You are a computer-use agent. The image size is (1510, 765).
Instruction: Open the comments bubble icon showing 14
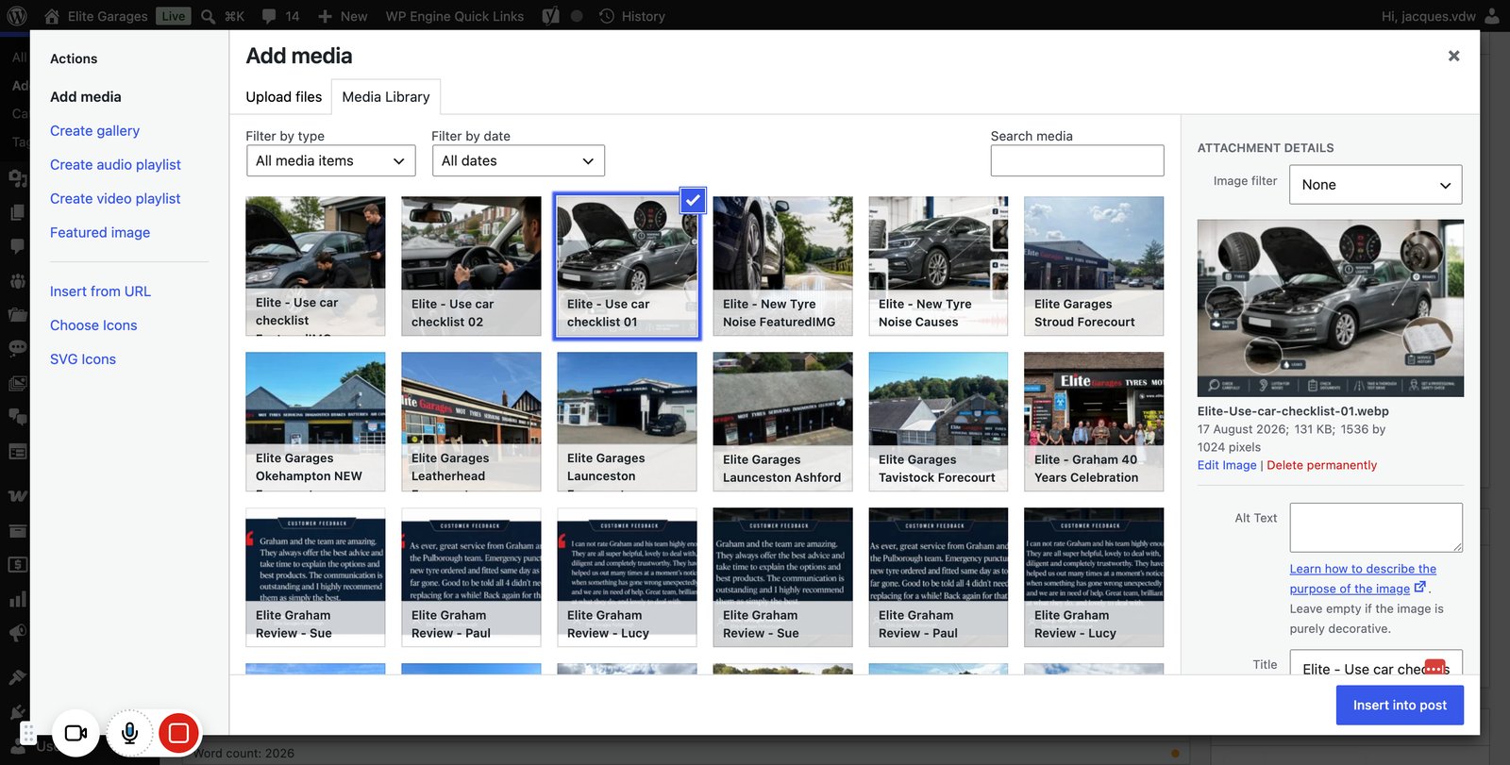[x=269, y=16]
